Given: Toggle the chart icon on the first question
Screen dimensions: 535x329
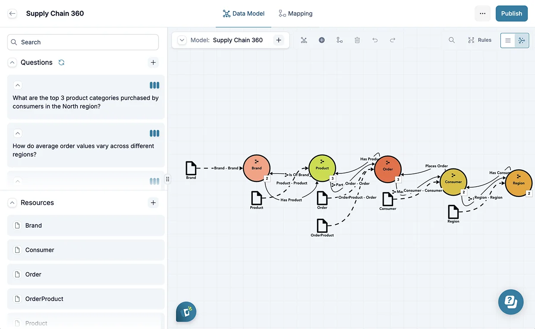Looking at the screenshot, I should [x=154, y=85].
